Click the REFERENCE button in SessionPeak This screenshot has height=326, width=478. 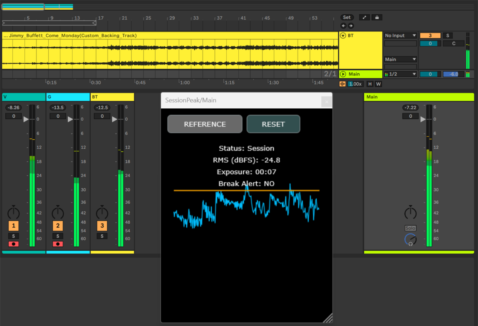[x=205, y=124]
